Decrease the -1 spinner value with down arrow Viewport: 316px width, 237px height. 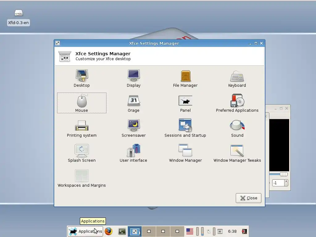pyautogui.click(x=286, y=185)
